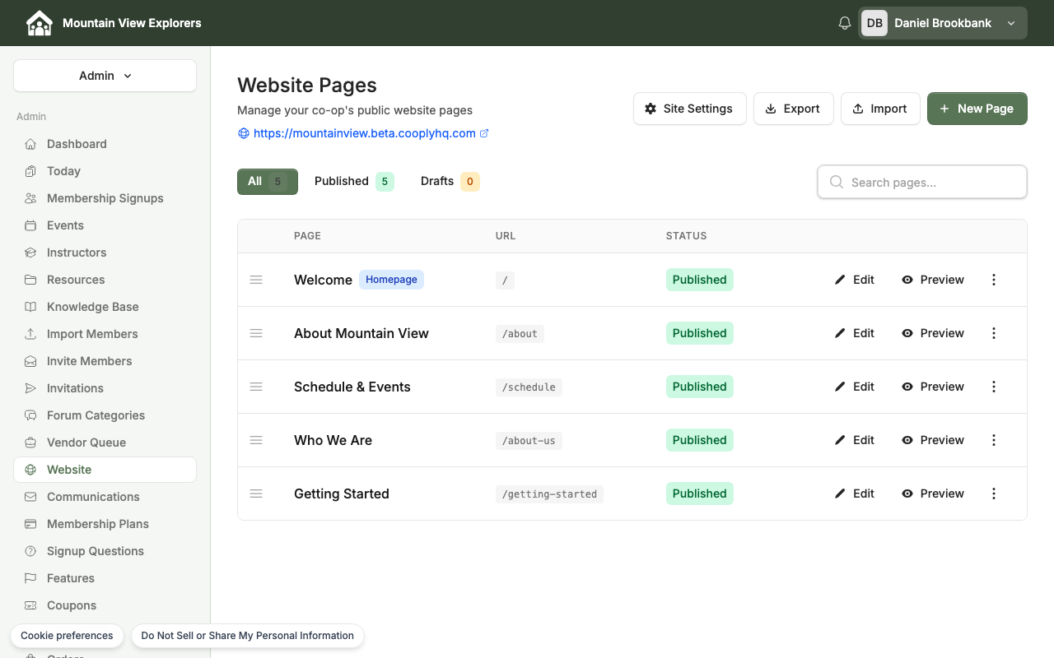
Task: Click the Export button
Action: (x=793, y=109)
